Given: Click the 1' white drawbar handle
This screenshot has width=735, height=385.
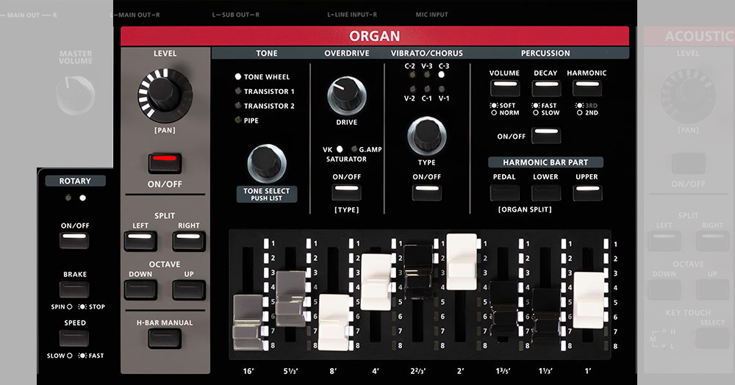Looking at the screenshot, I should pyautogui.click(x=589, y=301).
